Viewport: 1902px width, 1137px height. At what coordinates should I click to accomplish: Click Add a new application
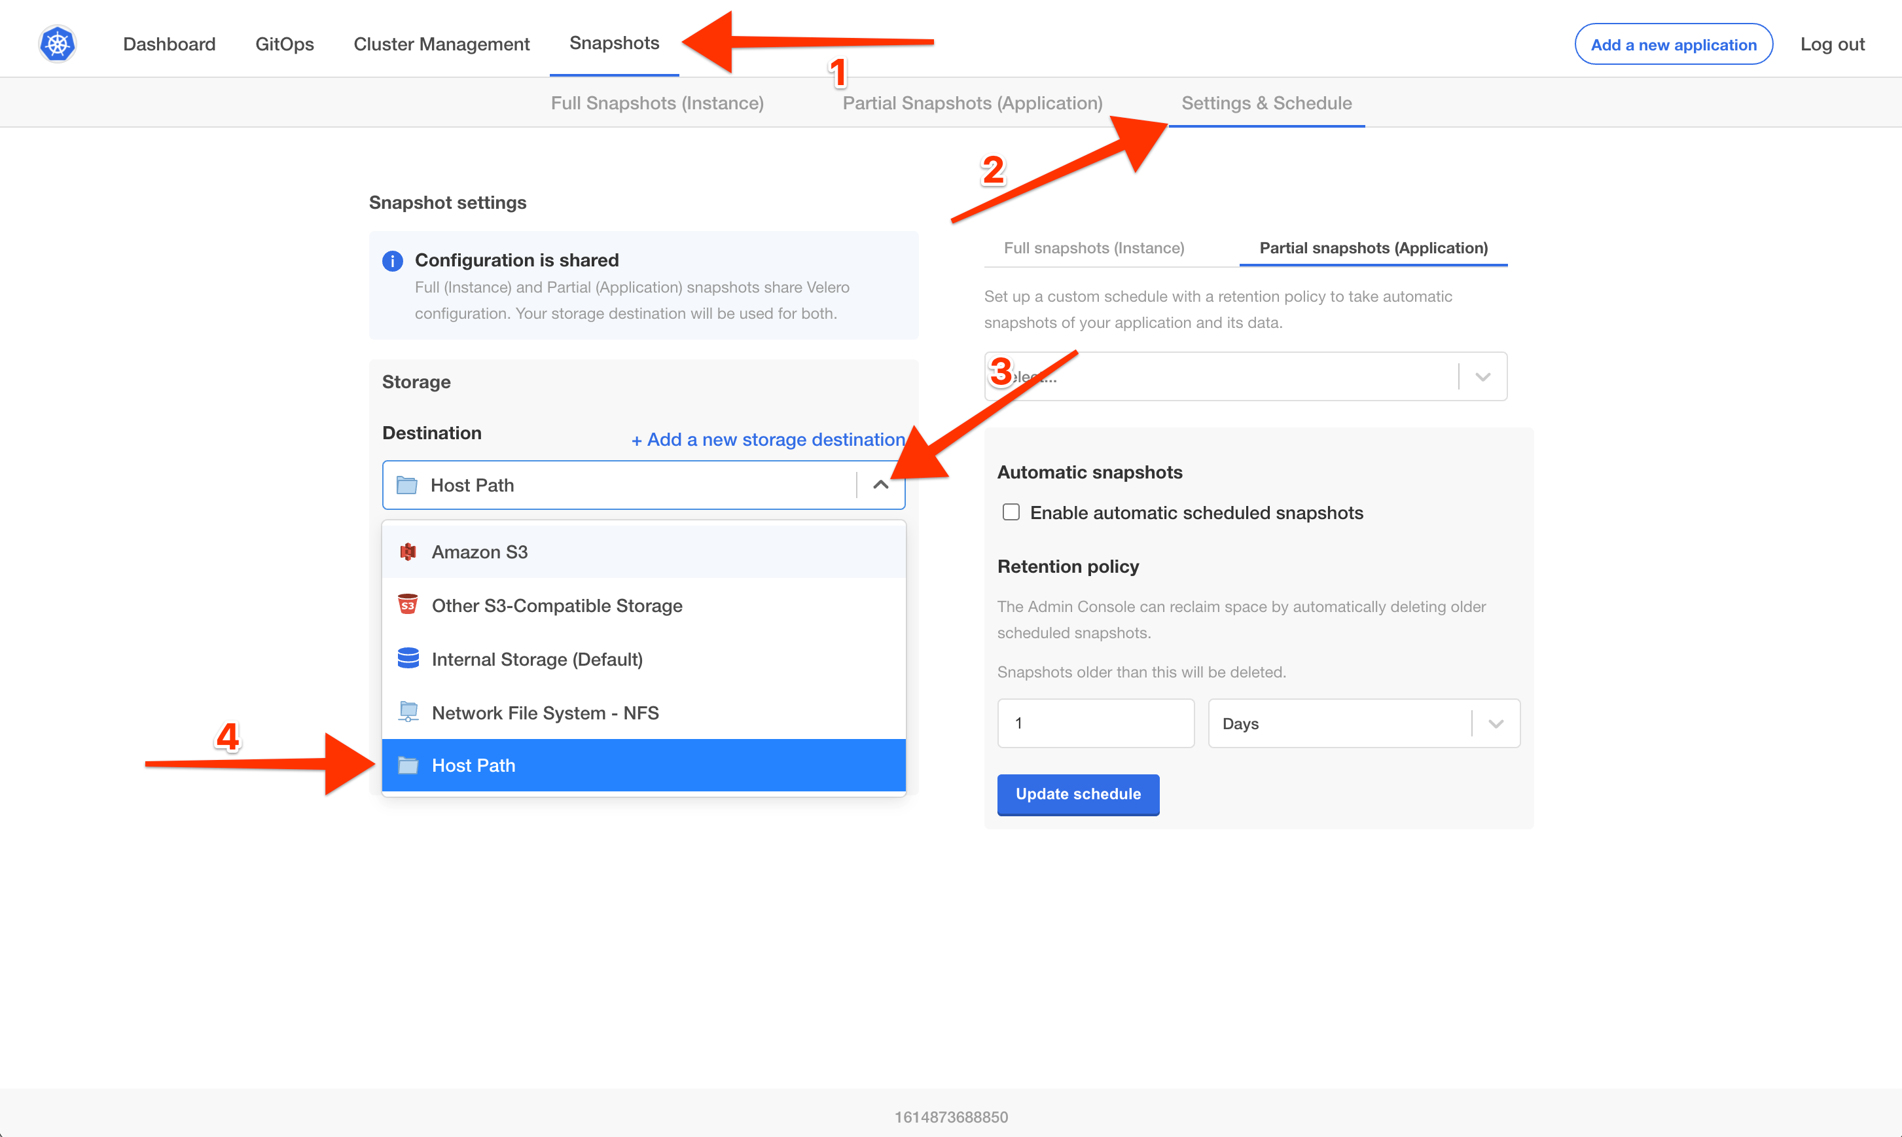(1673, 44)
